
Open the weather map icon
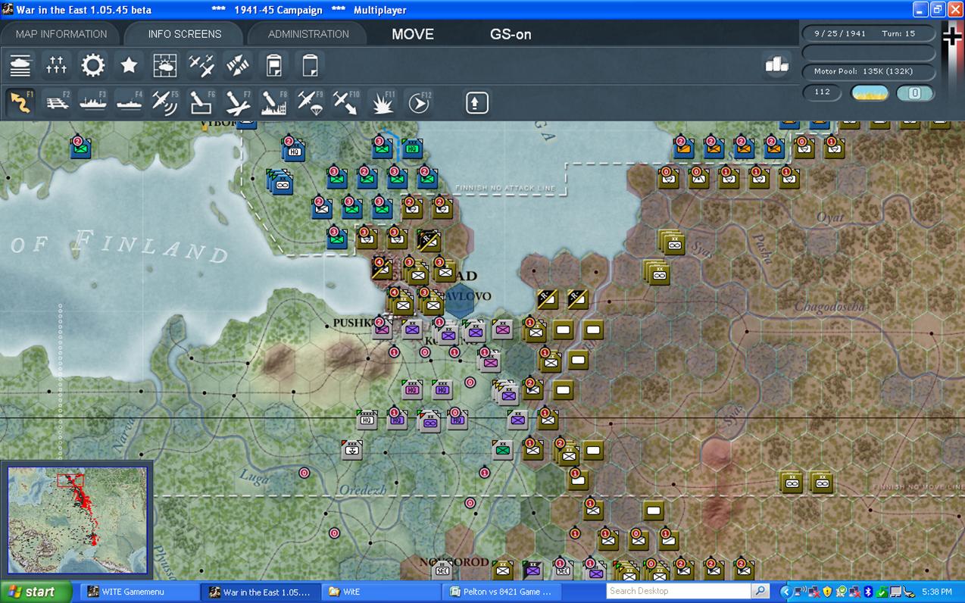[165, 65]
